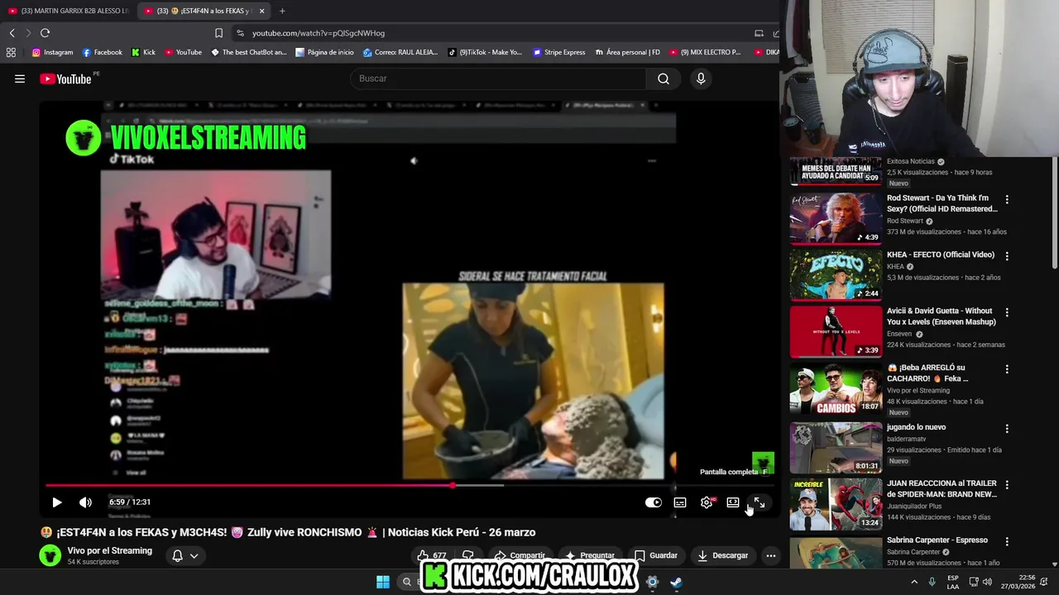Save video with Guardar button
Viewport: 1059px width, 595px height.
click(656, 555)
